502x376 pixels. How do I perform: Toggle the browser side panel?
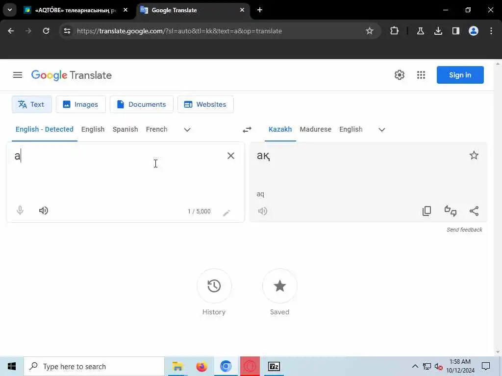click(x=455, y=31)
